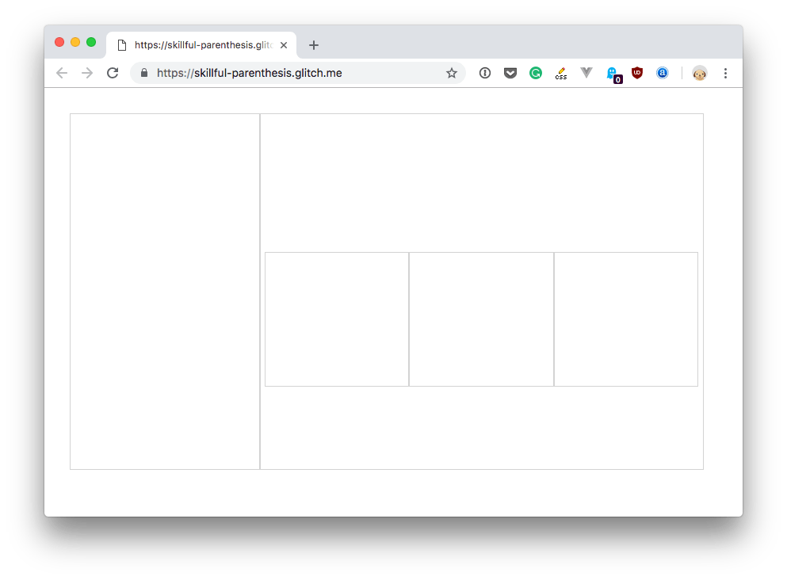Viewport: 787px width, 580px height.
Task: Open the Chrome profile avatar
Action: click(700, 73)
